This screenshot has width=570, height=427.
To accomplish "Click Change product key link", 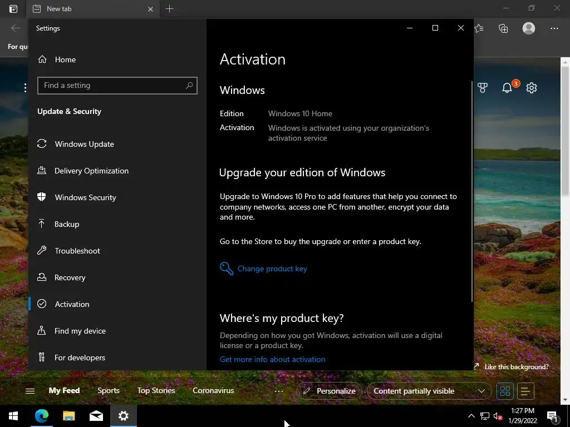I will (272, 269).
